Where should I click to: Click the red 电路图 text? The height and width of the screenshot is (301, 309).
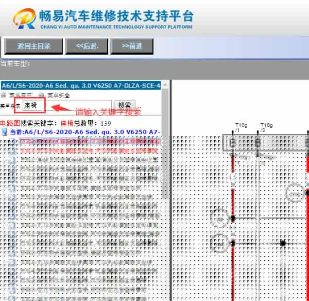click(x=10, y=124)
